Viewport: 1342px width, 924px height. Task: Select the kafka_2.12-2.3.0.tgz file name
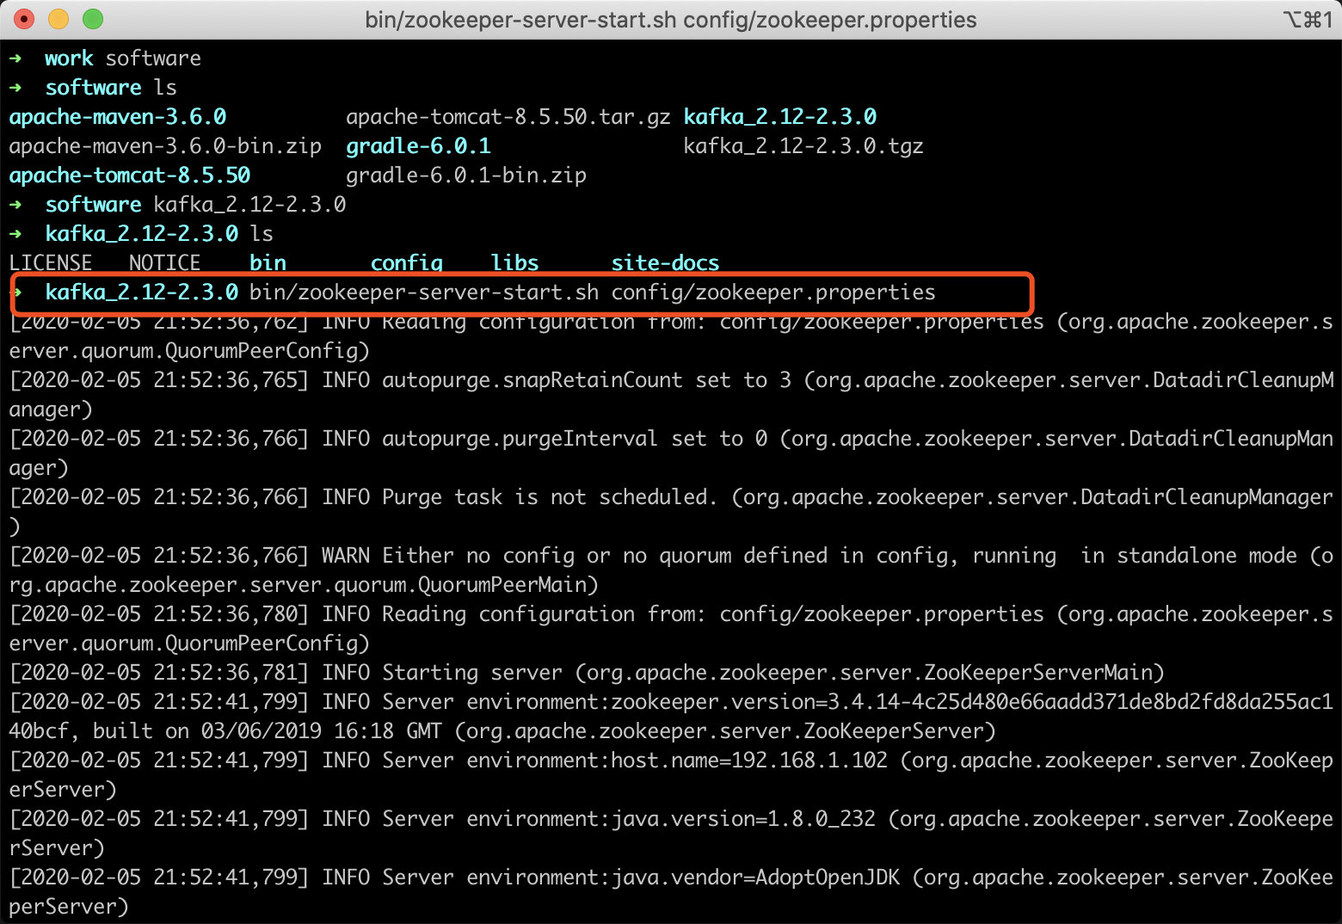[x=803, y=145]
